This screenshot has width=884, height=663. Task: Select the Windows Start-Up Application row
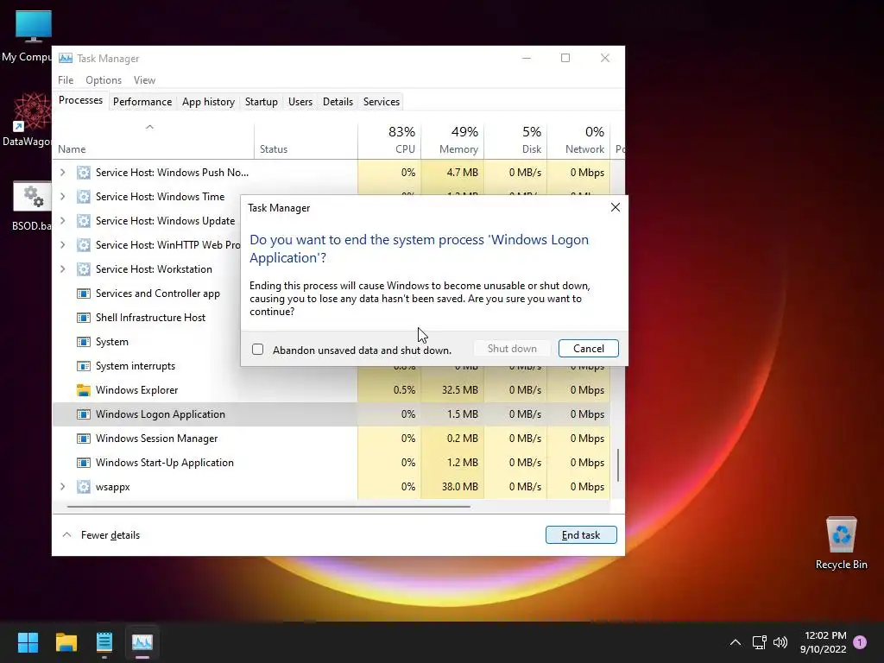click(x=331, y=463)
